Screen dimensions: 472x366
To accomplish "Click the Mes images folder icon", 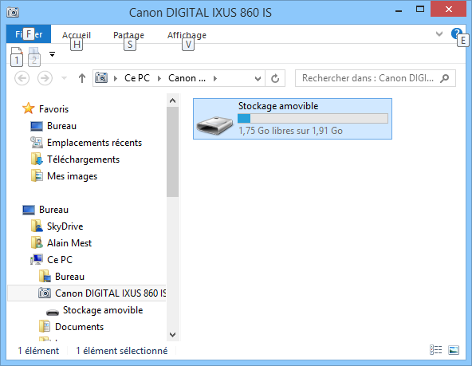I will 37,176.
